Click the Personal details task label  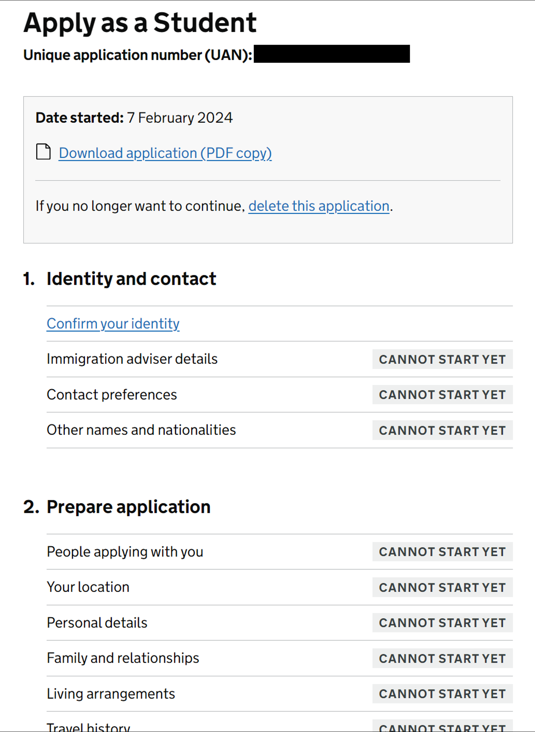(x=97, y=623)
